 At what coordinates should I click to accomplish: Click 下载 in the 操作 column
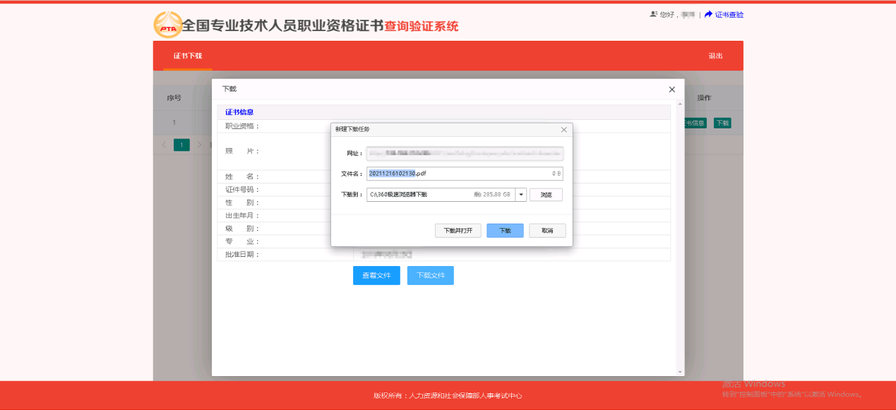[722, 122]
